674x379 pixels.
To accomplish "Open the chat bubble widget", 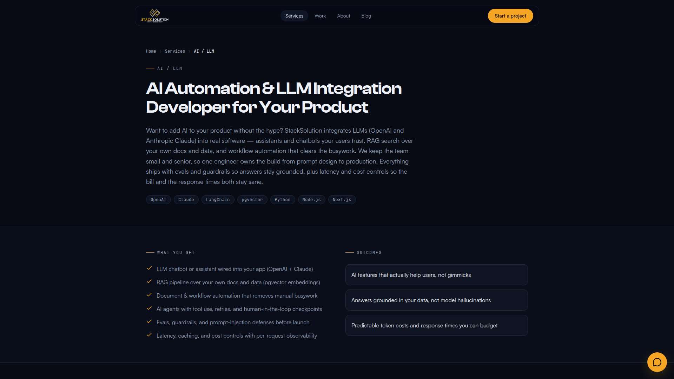I will 657,362.
